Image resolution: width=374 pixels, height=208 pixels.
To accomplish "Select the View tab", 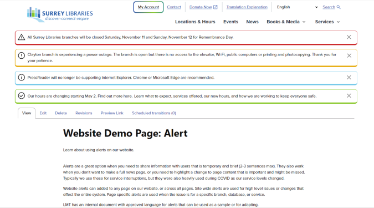I will (x=27, y=113).
